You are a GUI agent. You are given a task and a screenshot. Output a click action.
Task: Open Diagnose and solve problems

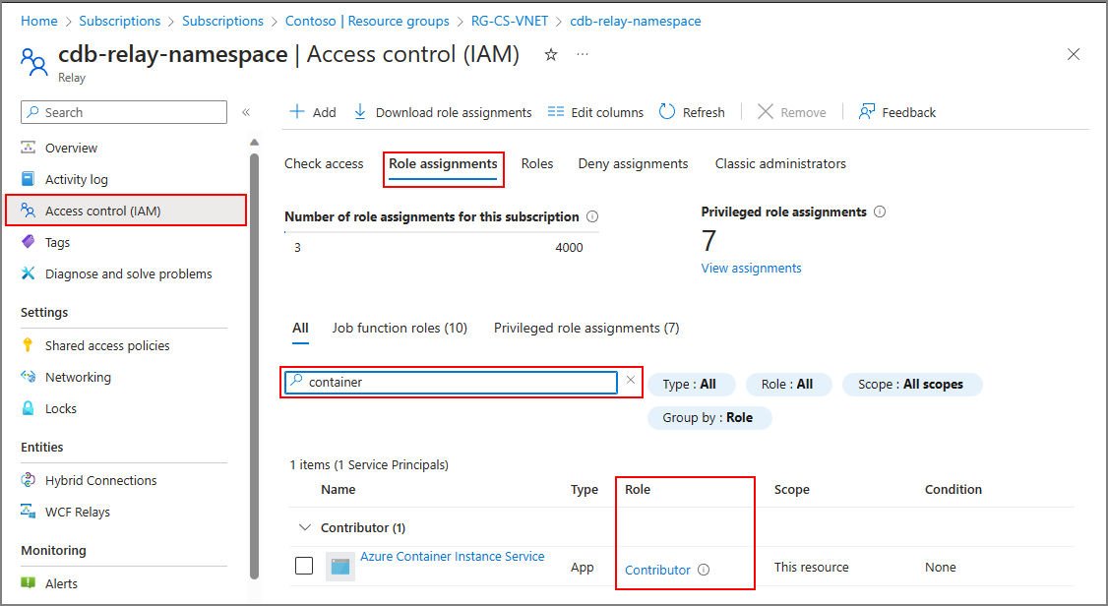[27, 273]
